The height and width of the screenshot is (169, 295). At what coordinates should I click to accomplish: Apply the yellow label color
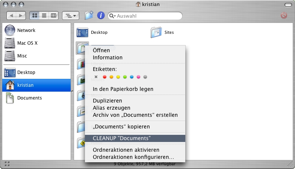(x=118, y=77)
